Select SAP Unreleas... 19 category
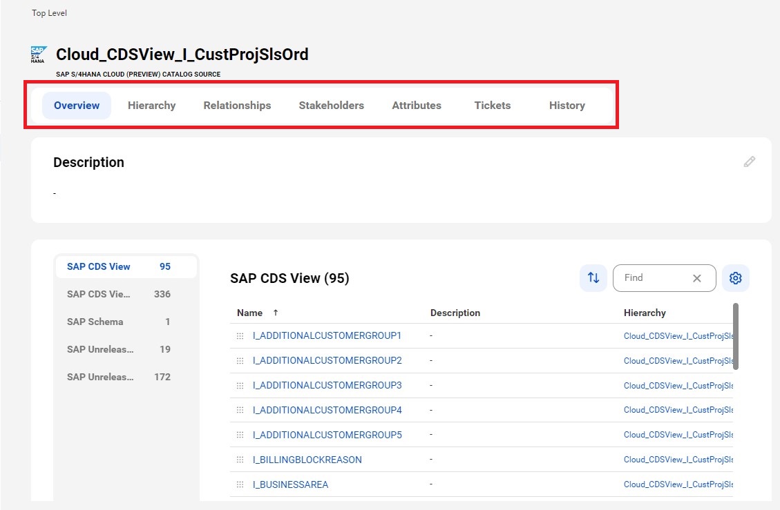 (x=125, y=349)
